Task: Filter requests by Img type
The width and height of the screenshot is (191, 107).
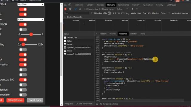Action: [127, 13]
